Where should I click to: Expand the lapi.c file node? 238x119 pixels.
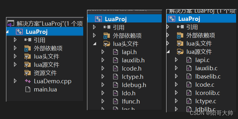click(x=176, y=60)
